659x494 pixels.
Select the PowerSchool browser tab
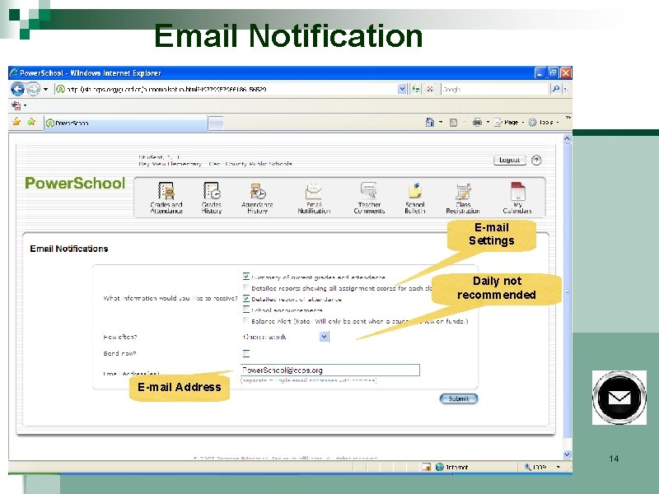(126, 123)
